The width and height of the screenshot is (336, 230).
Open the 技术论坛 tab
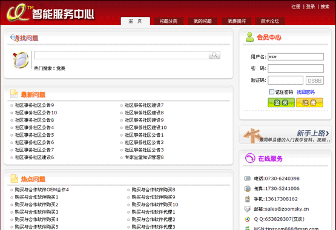click(270, 21)
